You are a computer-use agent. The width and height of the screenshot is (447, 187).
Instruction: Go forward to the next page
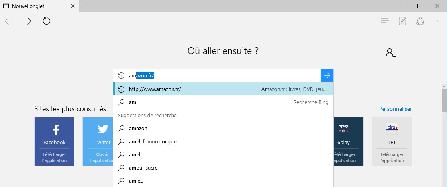(27, 21)
